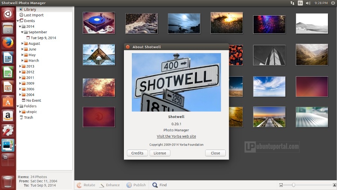This screenshot has width=337, height=190.
Task: Collapse the 2014 events folder
Action: click(x=19, y=27)
